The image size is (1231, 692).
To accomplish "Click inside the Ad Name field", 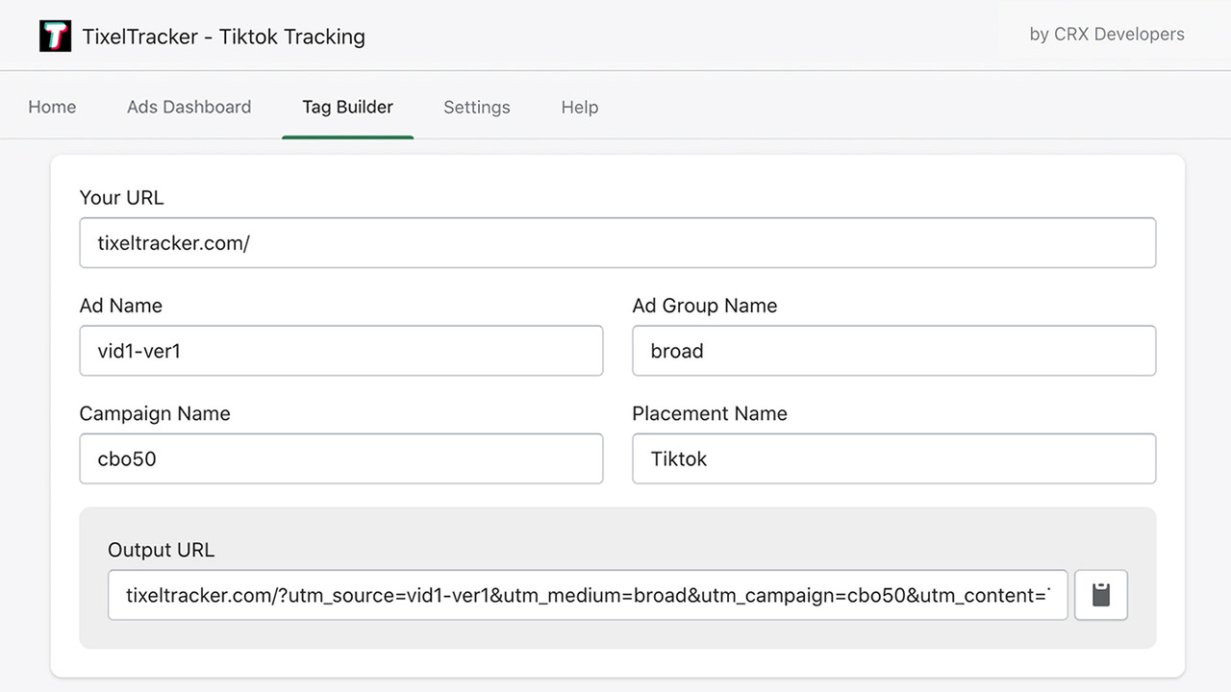I will 339,350.
